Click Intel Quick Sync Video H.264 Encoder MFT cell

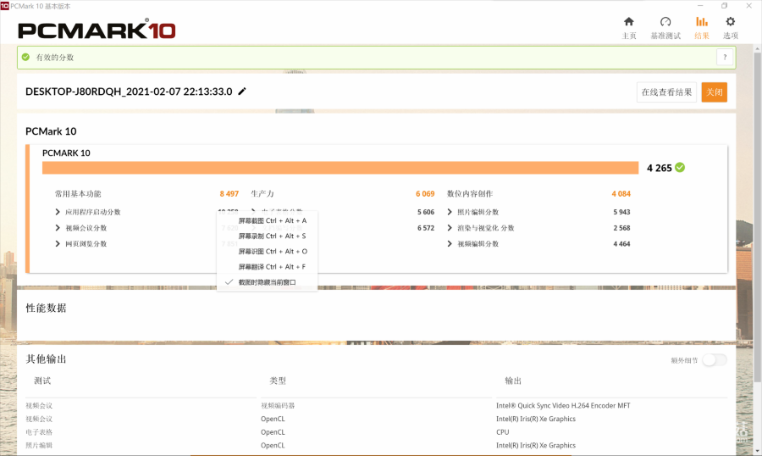(x=563, y=405)
